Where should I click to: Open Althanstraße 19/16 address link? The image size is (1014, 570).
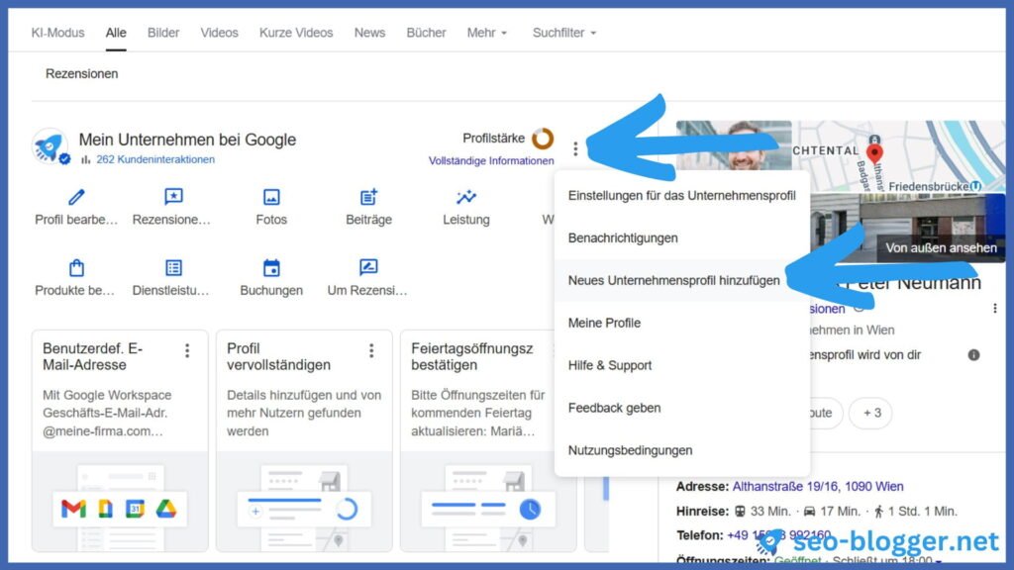click(817, 486)
